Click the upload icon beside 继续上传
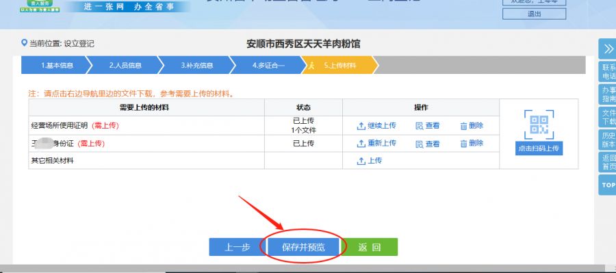The height and width of the screenshot is (273, 616). pyautogui.click(x=361, y=126)
